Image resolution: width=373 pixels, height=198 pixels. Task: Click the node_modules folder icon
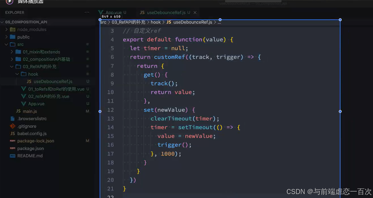point(13,29)
